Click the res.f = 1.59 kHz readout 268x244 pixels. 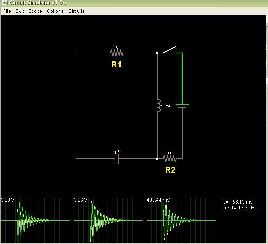point(240,208)
